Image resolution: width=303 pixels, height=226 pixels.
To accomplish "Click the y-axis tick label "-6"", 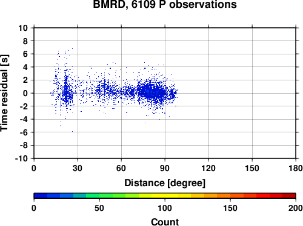I will point(24,132).
